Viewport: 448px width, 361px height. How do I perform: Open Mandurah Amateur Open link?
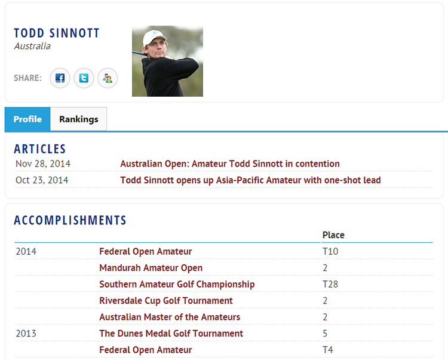(151, 268)
